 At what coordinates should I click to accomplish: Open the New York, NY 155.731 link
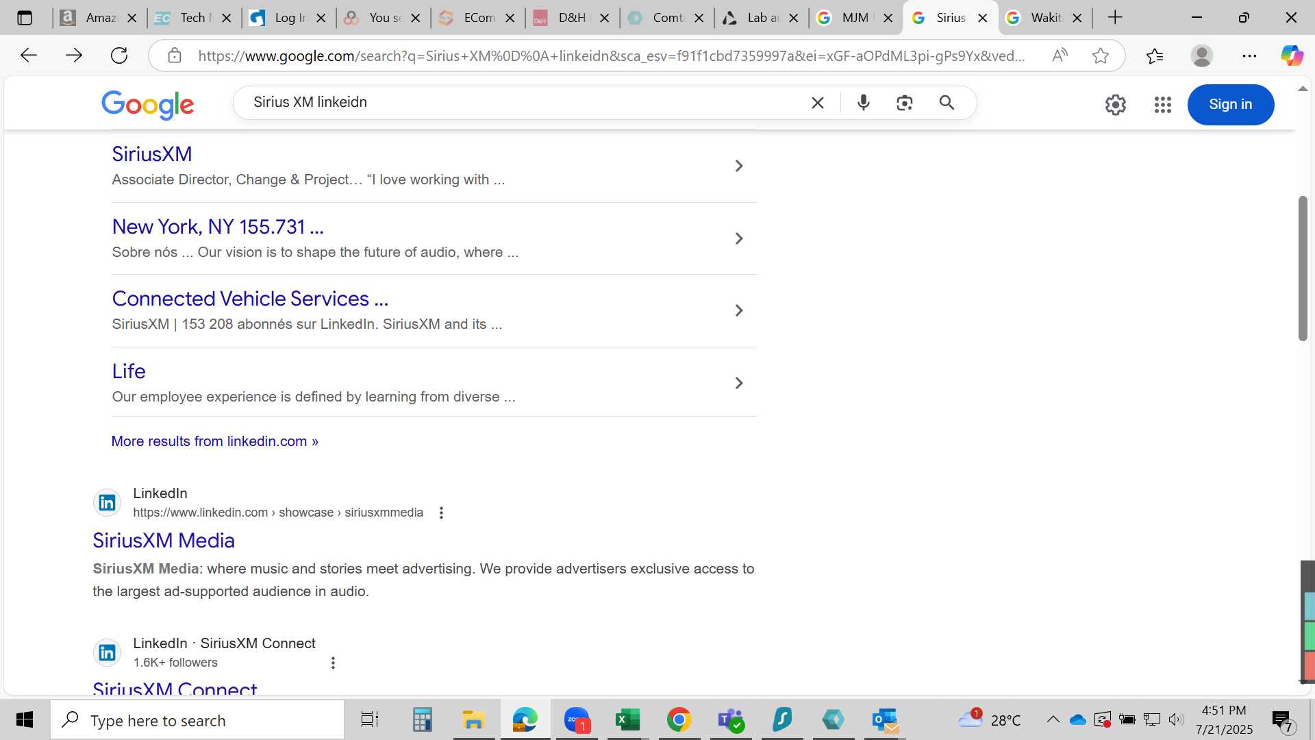click(218, 227)
